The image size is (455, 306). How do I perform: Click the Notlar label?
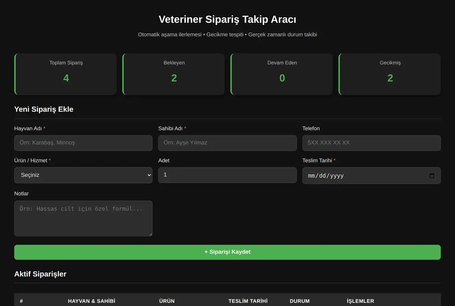coord(21,194)
